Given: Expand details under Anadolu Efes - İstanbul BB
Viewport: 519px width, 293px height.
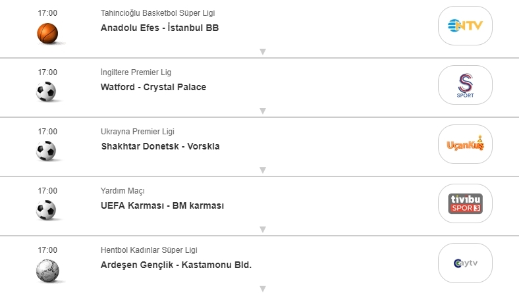Looking at the screenshot, I should tap(262, 51).
